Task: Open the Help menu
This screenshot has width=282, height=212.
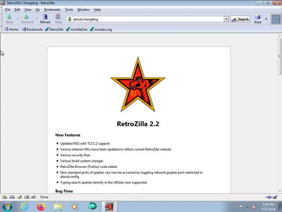Action: [97, 10]
